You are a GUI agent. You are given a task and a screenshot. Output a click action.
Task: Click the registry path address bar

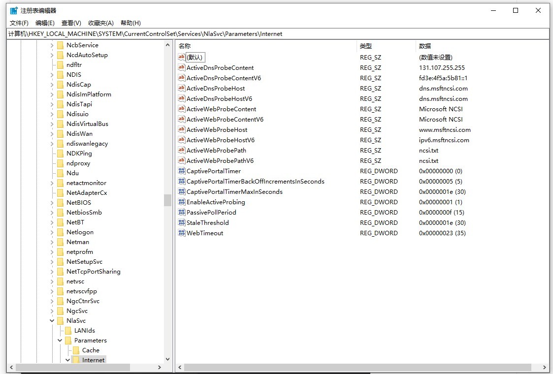pyautogui.click(x=278, y=34)
